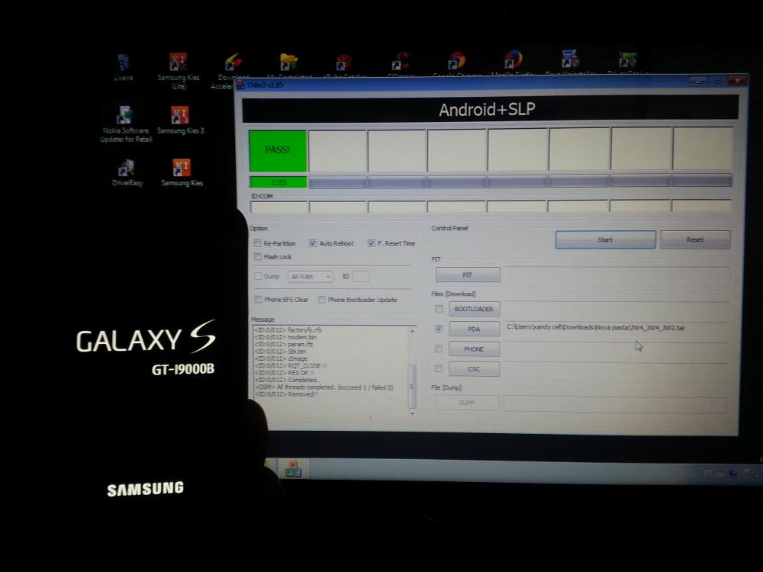The height and width of the screenshot is (572, 763).
Task: Click the 'RQT_CLOSE !!' log line
Action: click(x=291, y=366)
